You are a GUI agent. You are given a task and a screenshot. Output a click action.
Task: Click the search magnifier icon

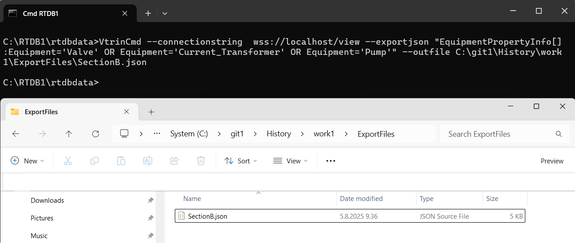(x=559, y=134)
